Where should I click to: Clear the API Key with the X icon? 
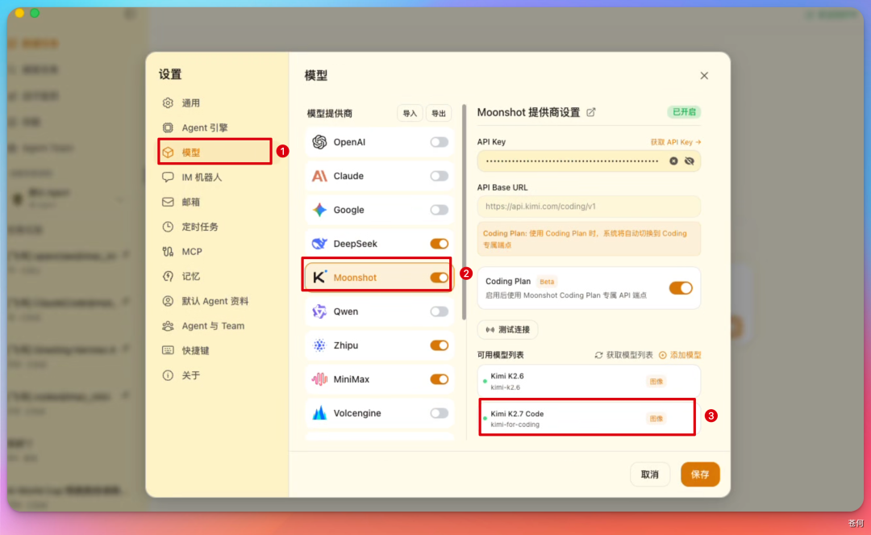pos(673,161)
